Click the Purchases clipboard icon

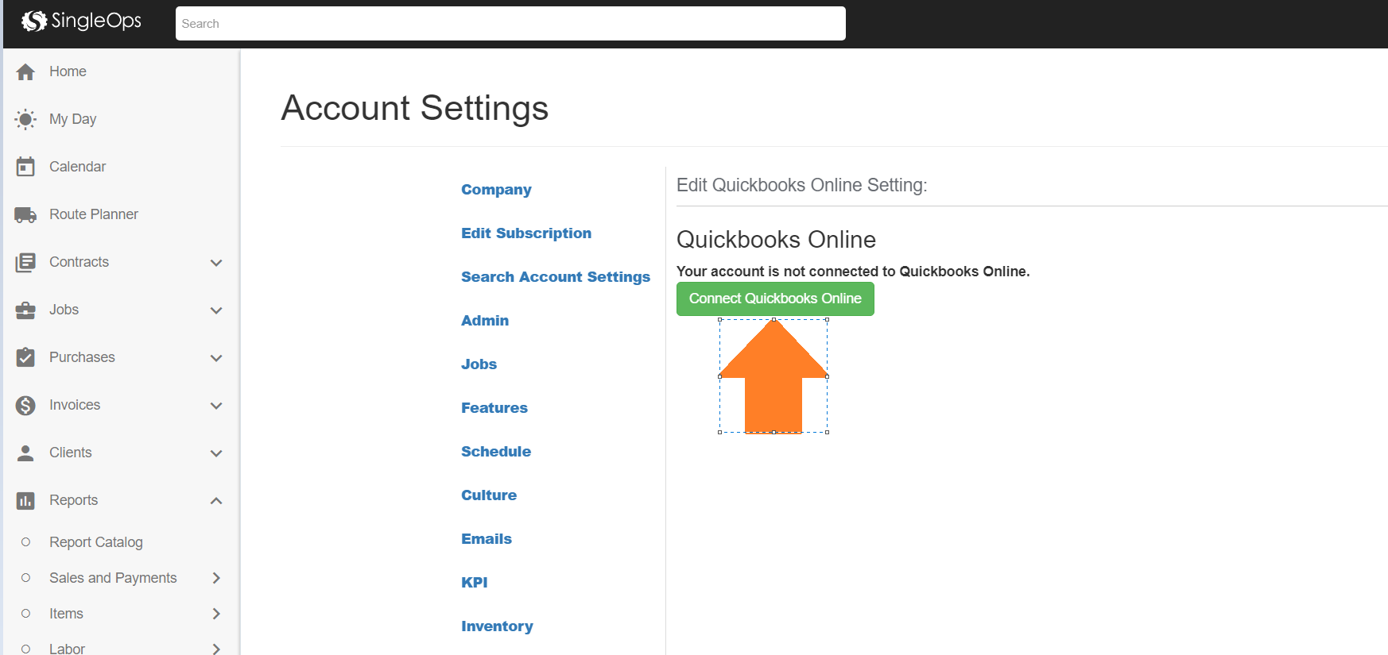pyautogui.click(x=25, y=357)
